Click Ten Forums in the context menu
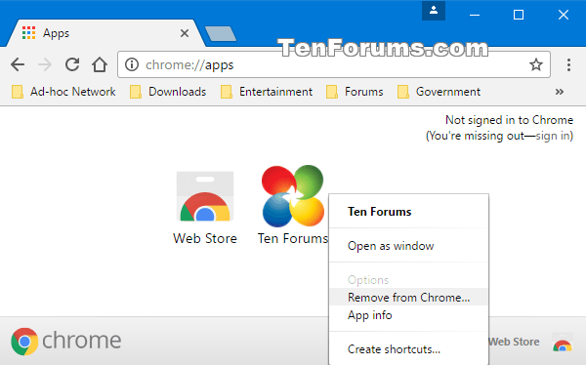The height and width of the screenshot is (365, 586). coord(379,212)
